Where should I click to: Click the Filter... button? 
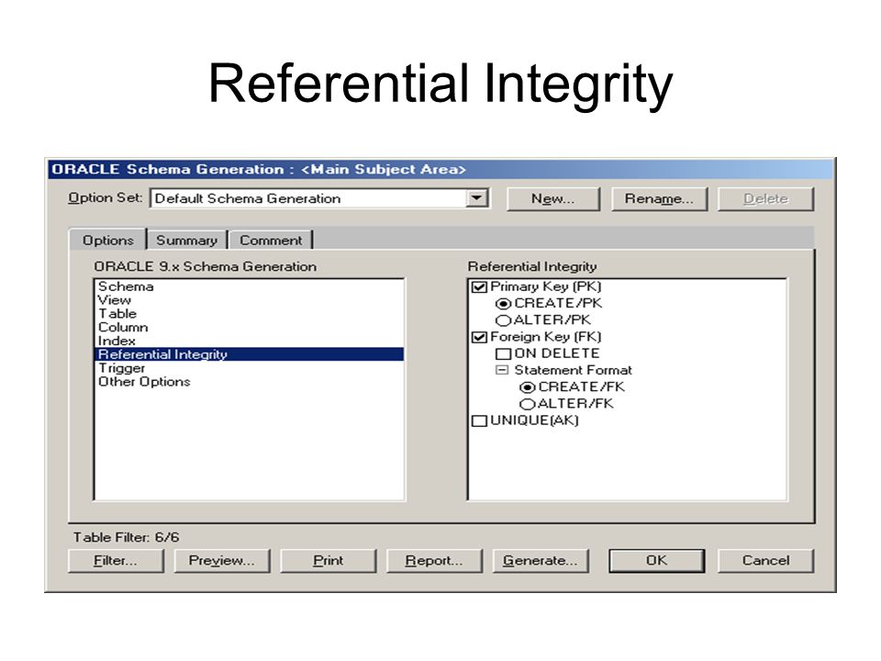(116, 560)
